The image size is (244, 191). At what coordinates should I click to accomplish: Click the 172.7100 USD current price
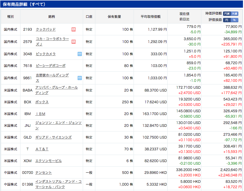(x=189, y=87)
